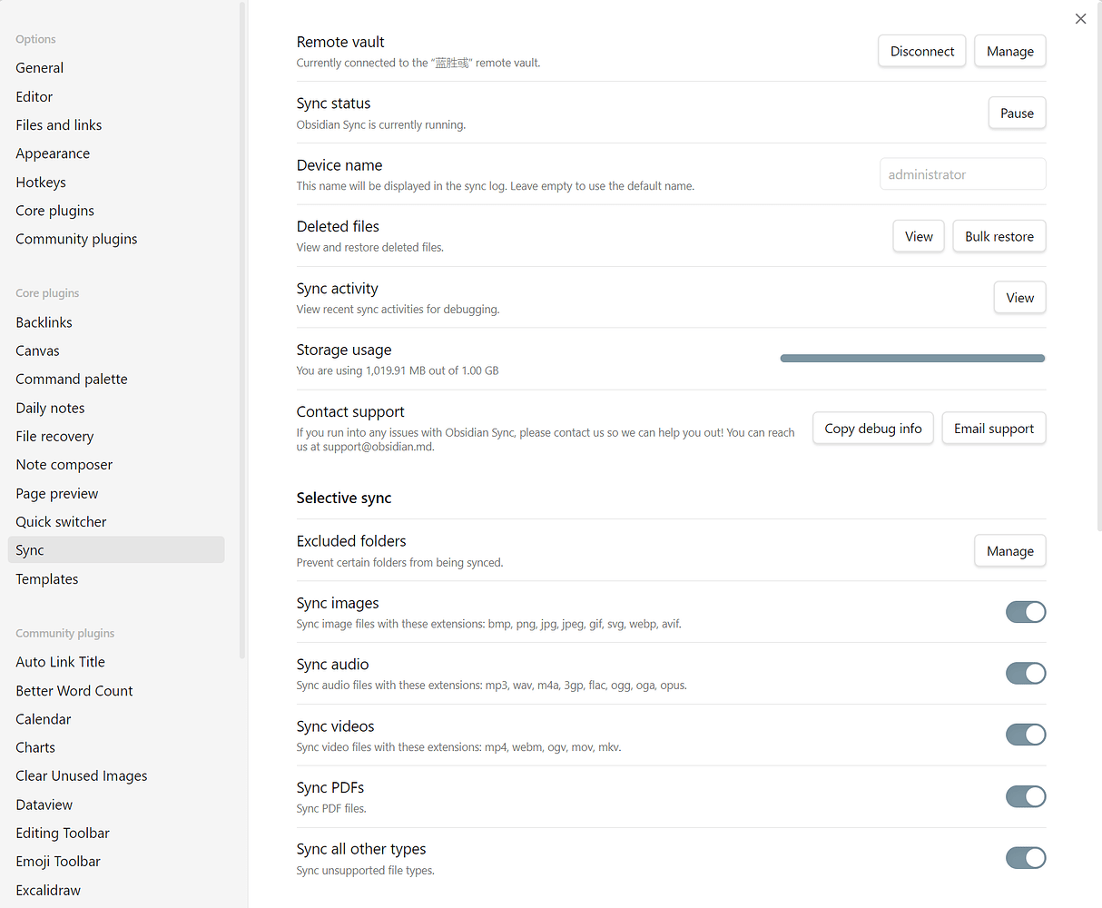This screenshot has height=908, width=1102.
Task: Disable the Sync images option
Action: pos(1025,612)
